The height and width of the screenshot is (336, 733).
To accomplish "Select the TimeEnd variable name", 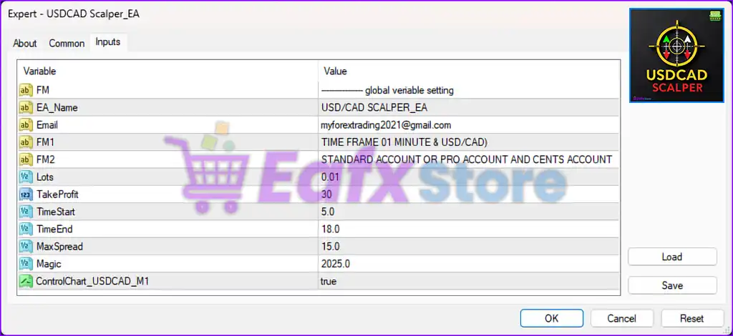I will point(54,229).
